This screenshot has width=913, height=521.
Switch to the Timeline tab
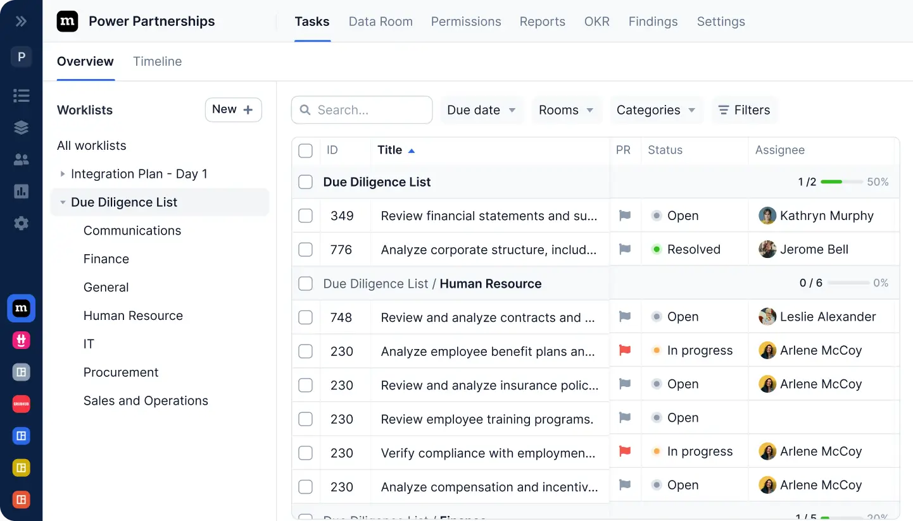tap(157, 61)
